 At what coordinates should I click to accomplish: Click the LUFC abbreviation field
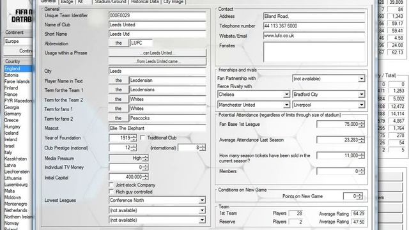[x=141, y=43]
